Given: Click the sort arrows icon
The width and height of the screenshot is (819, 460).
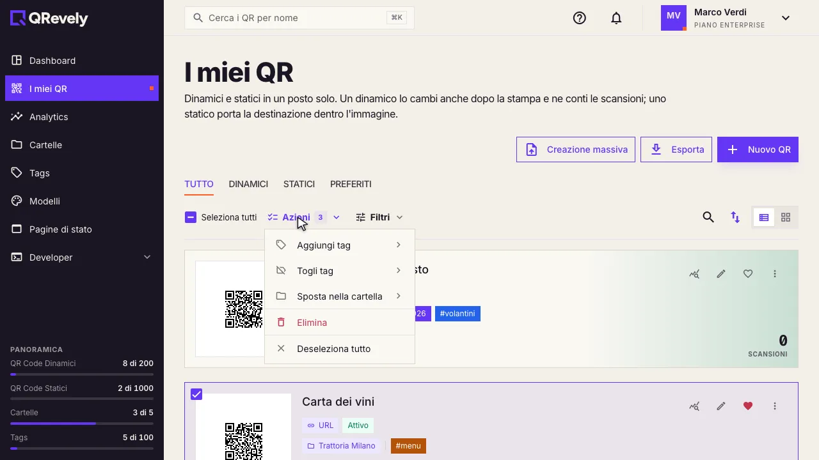Looking at the screenshot, I should click(735, 217).
